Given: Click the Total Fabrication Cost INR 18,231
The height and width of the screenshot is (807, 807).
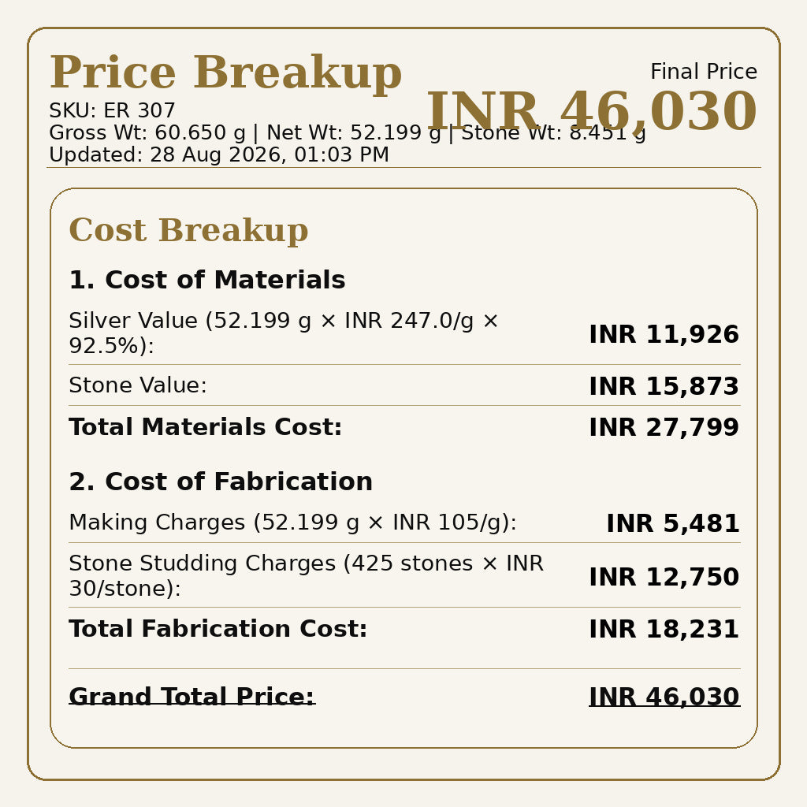Looking at the screenshot, I should point(664,629).
